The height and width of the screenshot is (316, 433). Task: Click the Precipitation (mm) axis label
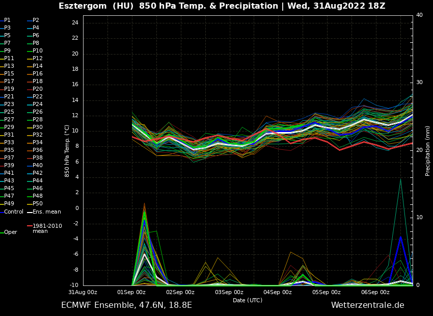coord(428,151)
